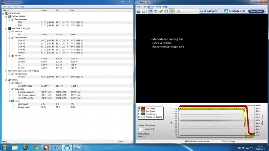Start the HeavyLoad stress test
Image resolution: width=269 pixels, height=151 pixels.
(138, 11)
